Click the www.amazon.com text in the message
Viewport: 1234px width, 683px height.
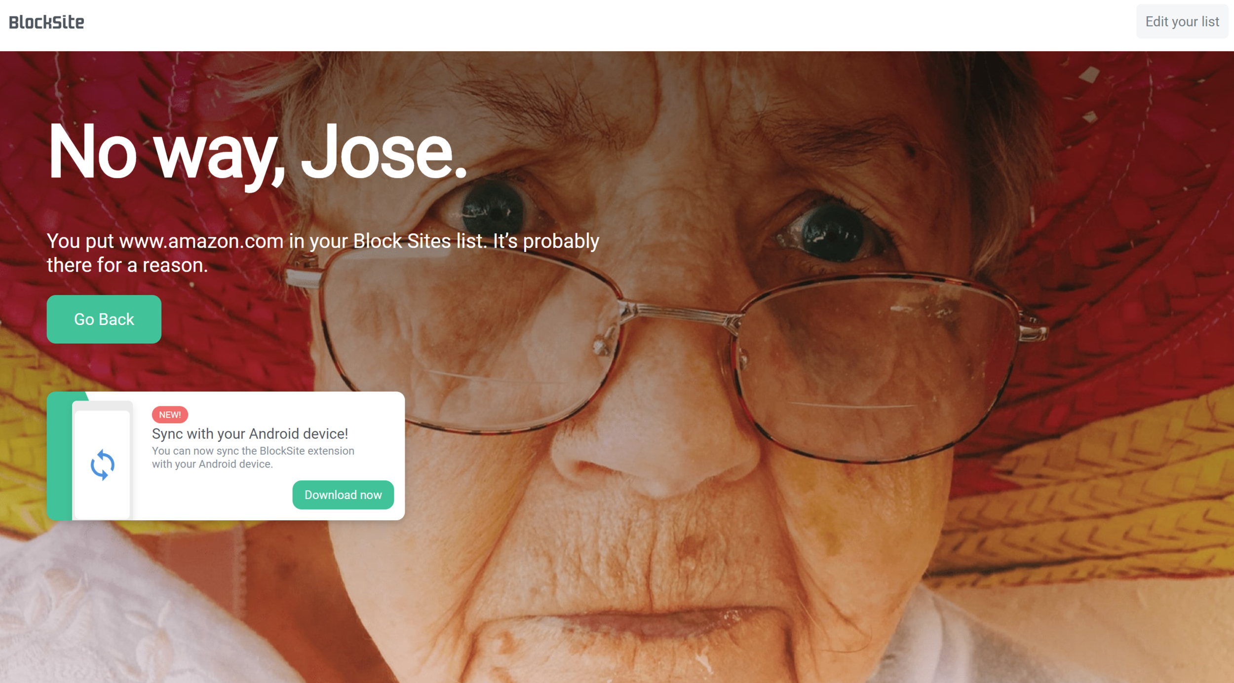[201, 241]
